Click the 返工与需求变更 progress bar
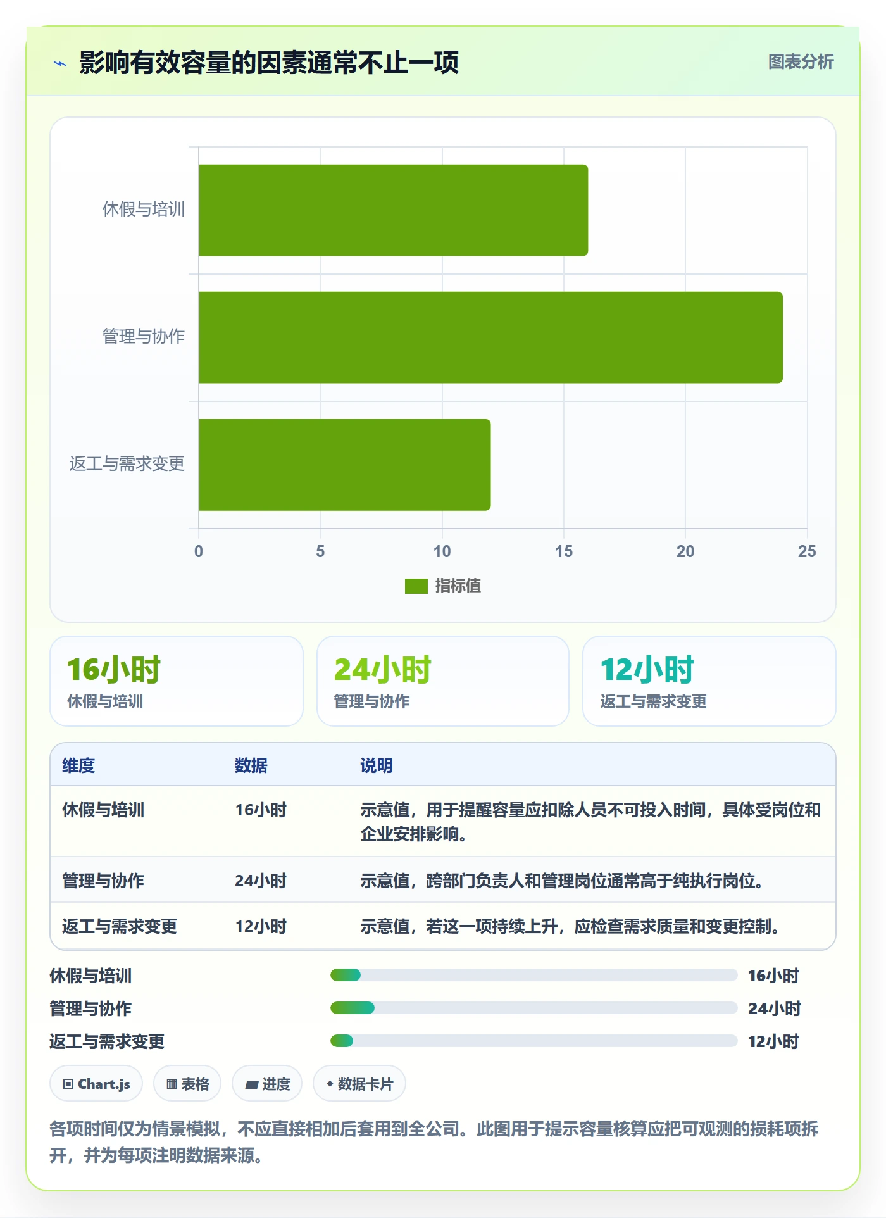The height and width of the screenshot is (1218, 886). pyautogui.click(x=534, y=1041)
